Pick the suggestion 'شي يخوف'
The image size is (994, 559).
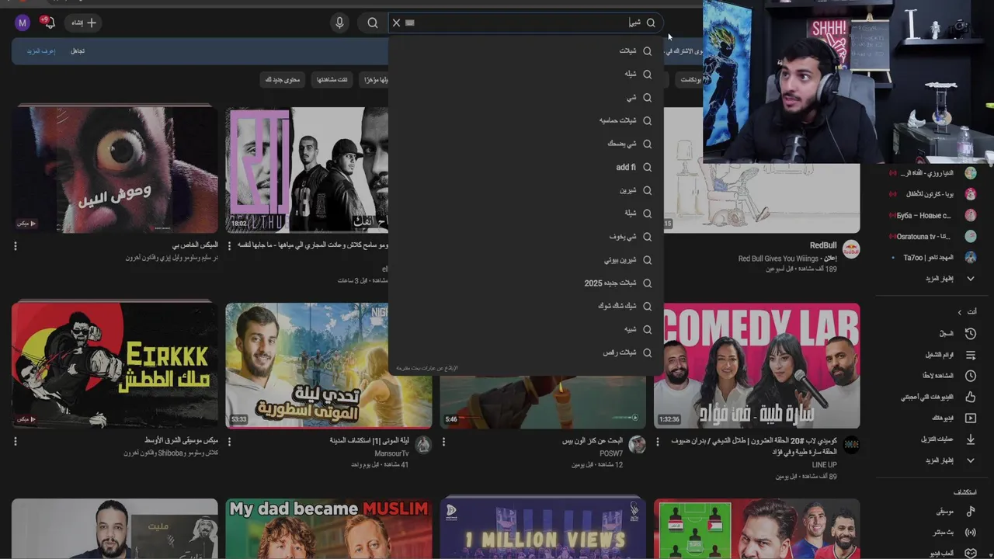[526, 236]
